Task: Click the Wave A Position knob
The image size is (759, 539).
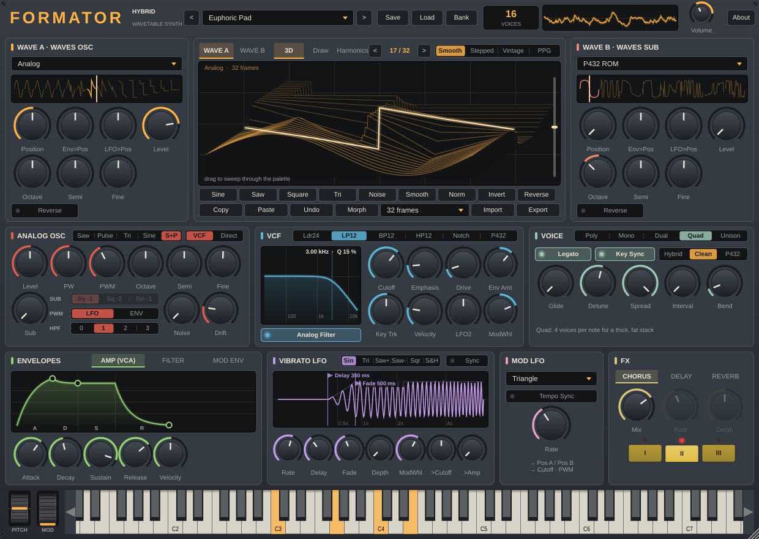Action: (32, 125)
